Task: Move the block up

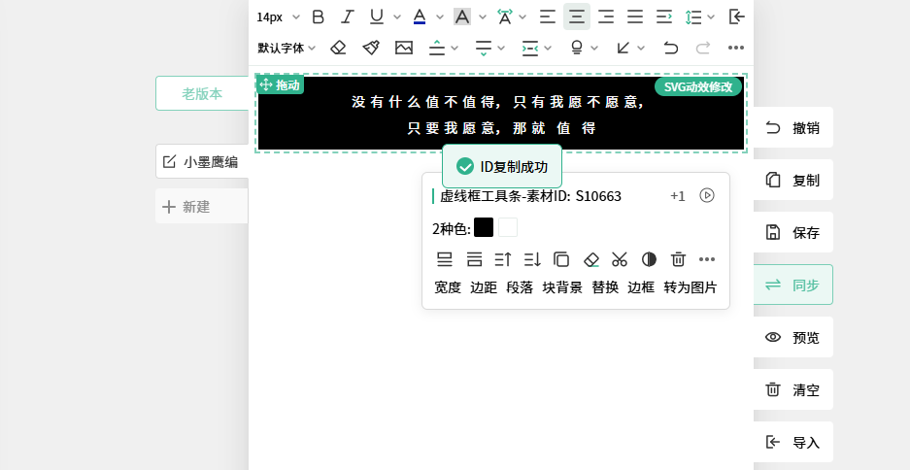Action: (503, 259)
